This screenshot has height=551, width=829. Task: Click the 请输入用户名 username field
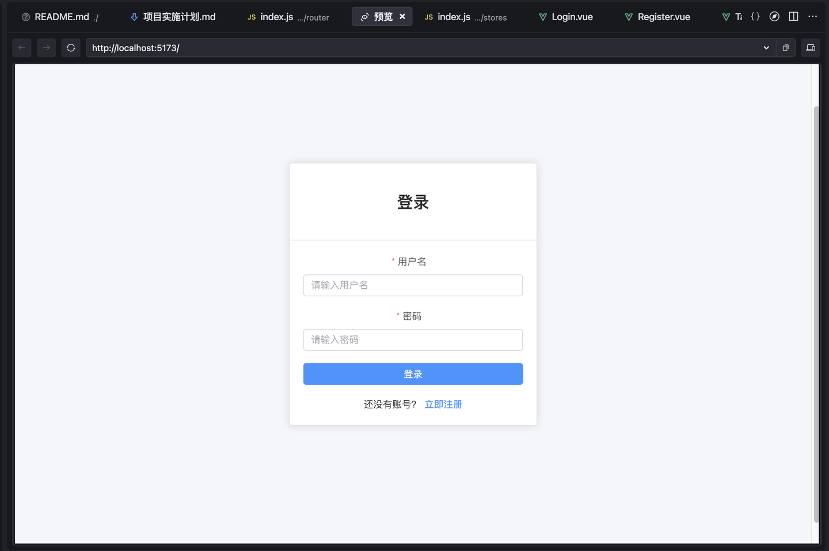coord(413,285)
